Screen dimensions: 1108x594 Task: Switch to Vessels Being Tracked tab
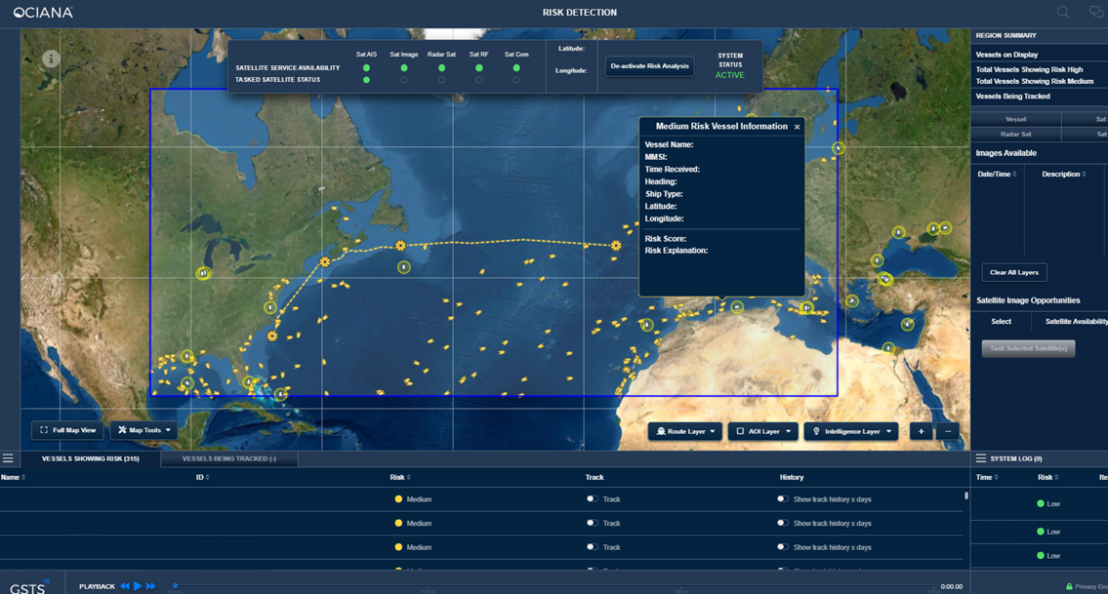click(229, 458)
